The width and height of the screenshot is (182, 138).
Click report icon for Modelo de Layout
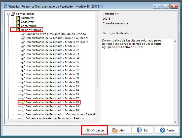pyautogui.click(x=23, y=42)
